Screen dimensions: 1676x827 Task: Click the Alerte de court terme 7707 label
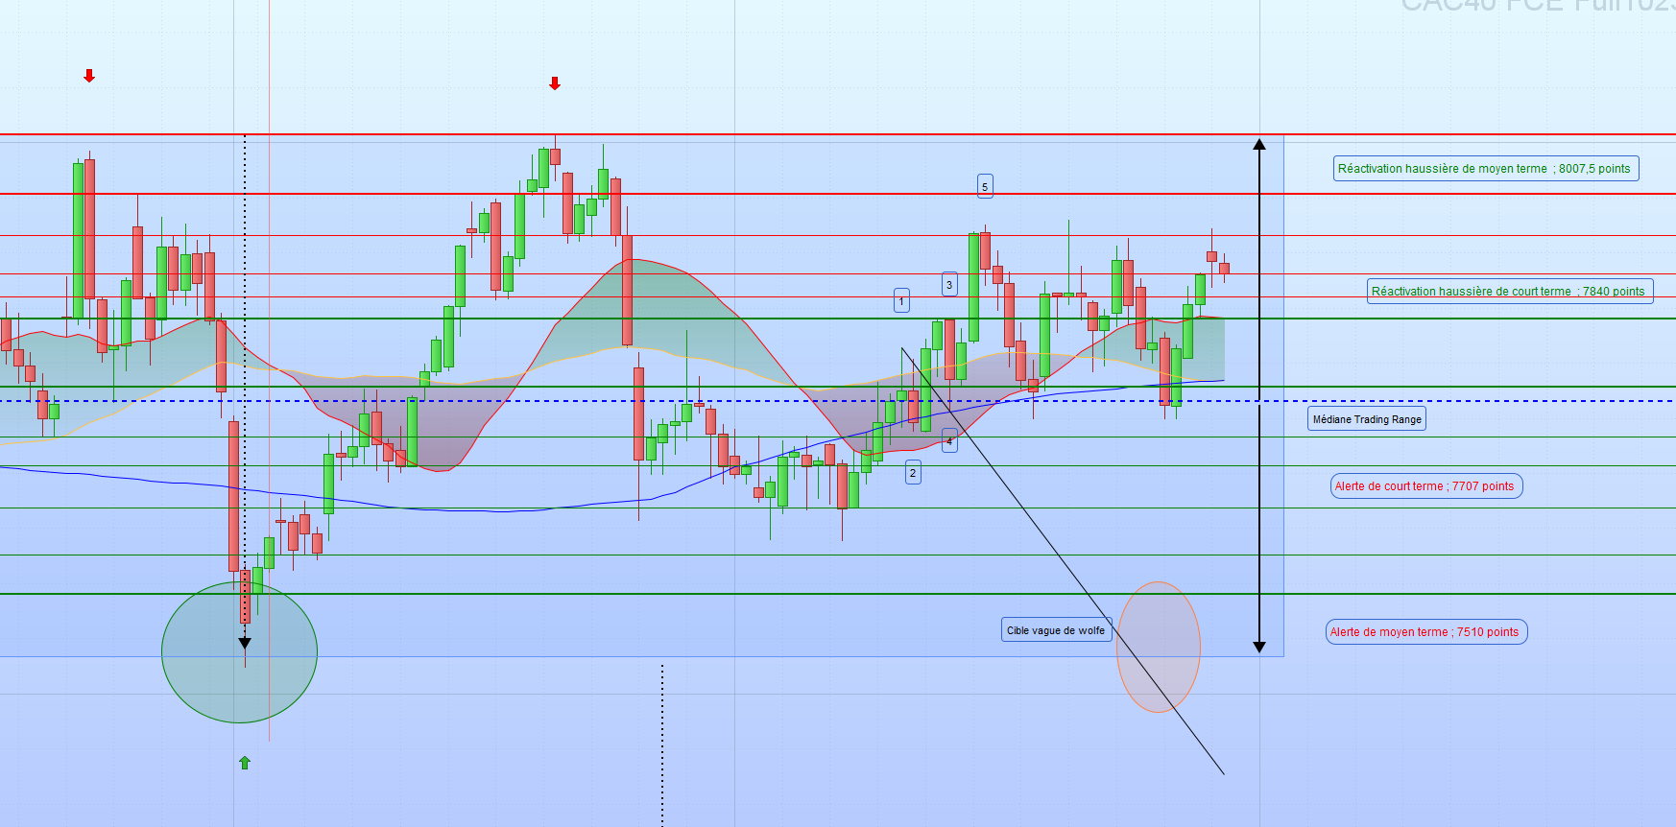(1425, 486)
